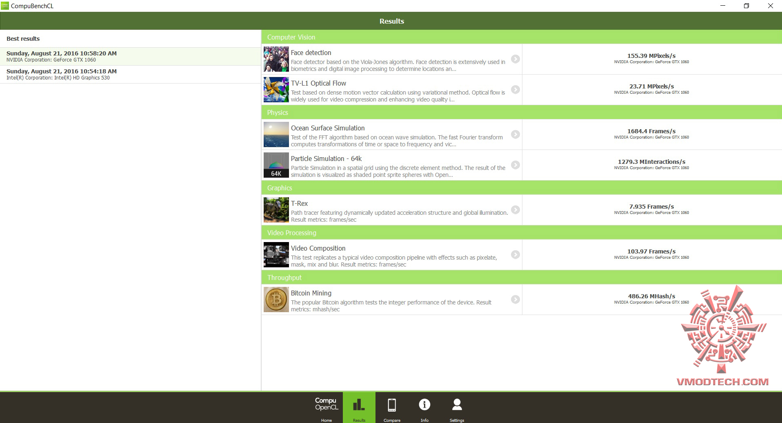Restore down the CompuBenchCL window
The image size is (782, 423).
pos(746,6)
